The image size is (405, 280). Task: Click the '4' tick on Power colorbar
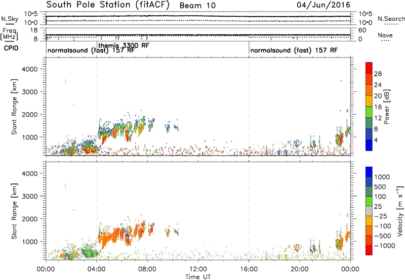point(376,141)
